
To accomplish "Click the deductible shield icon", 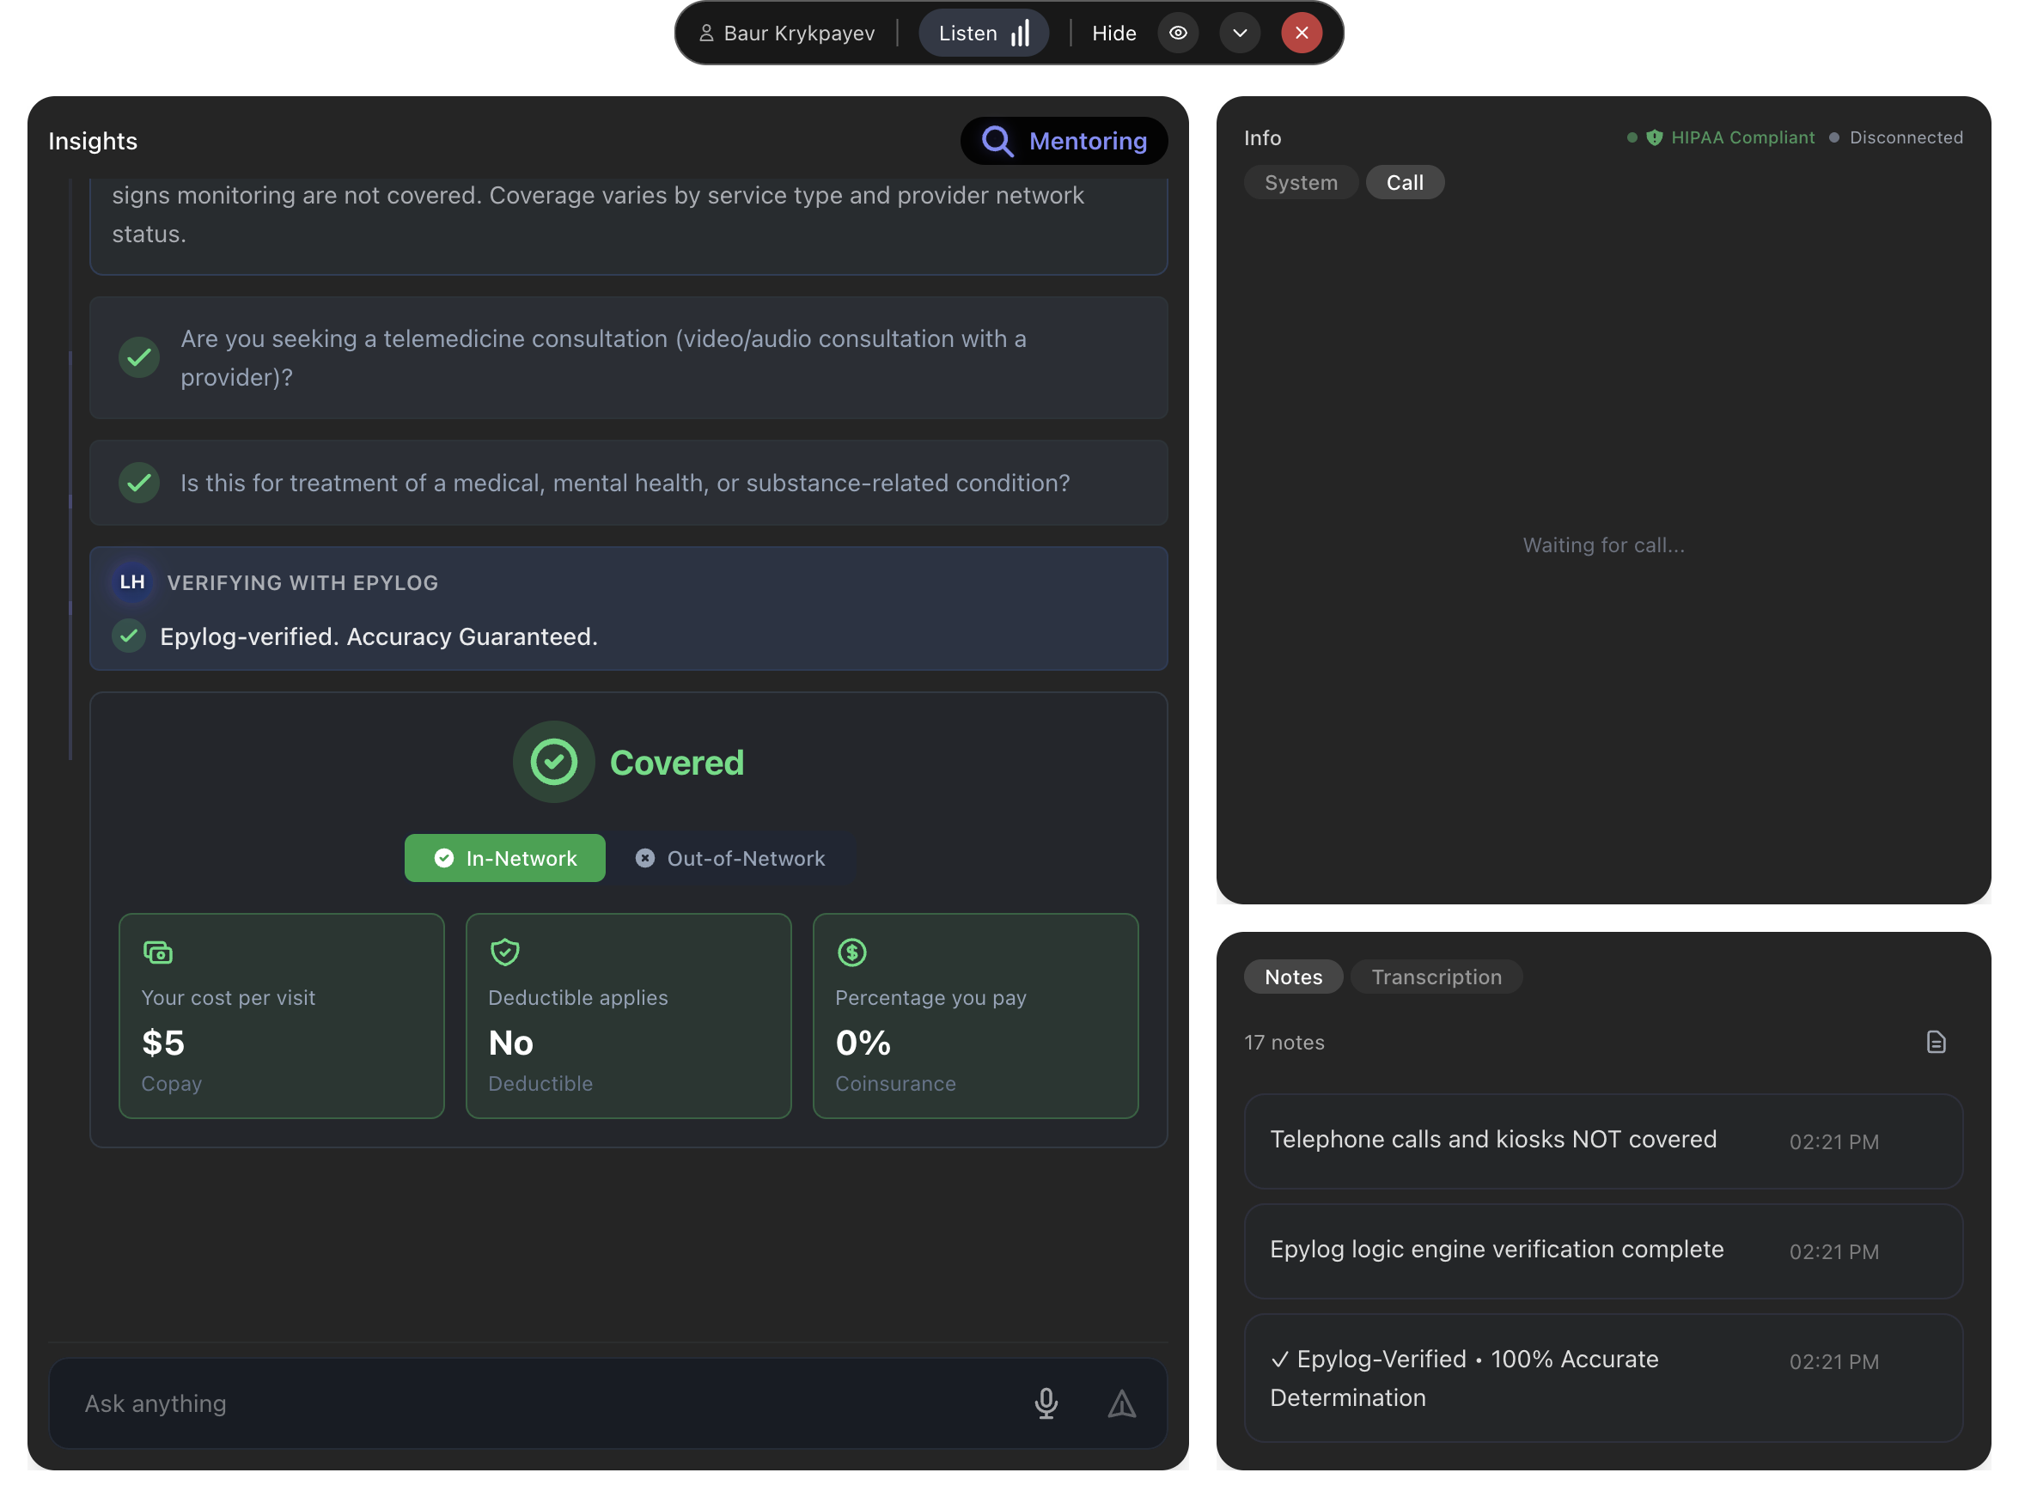I will pos(504,952).
